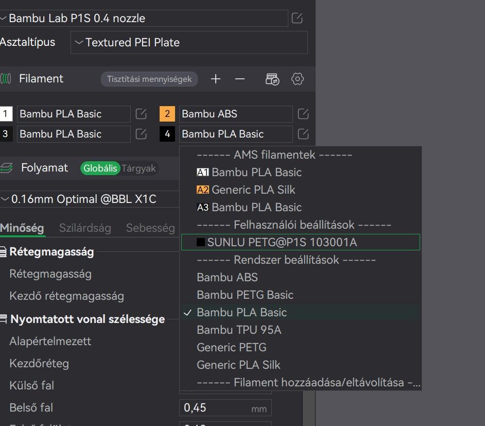Choose SUNLU PETG@P1S 103001A user preset
485x426 pixels.
pyautogui.click(x=300, y=242)
